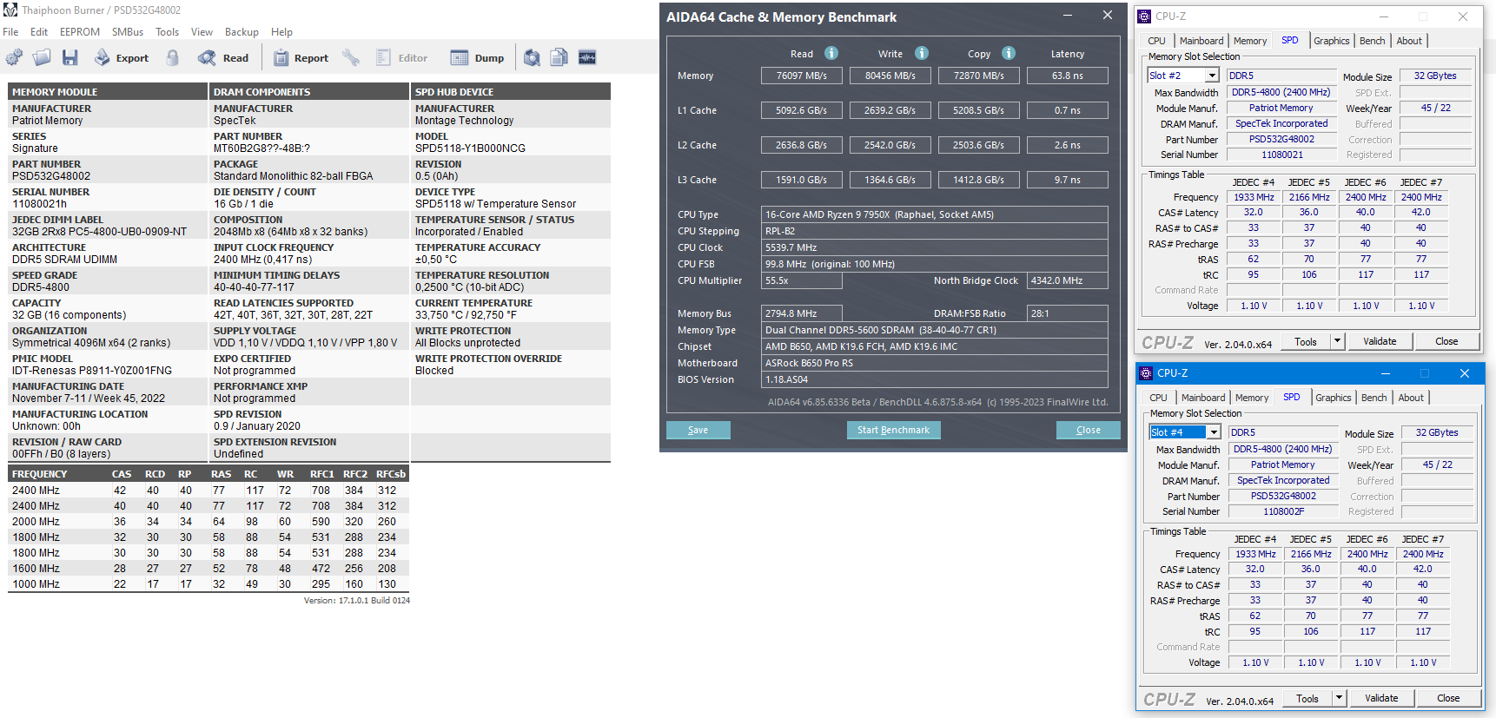Open the Backup menu
This screenshot has width=1496, height=718.
coord(242,32)
